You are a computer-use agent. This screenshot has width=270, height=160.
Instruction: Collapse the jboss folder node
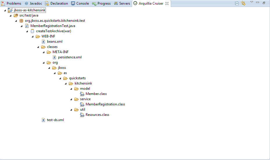pos(49,68)
